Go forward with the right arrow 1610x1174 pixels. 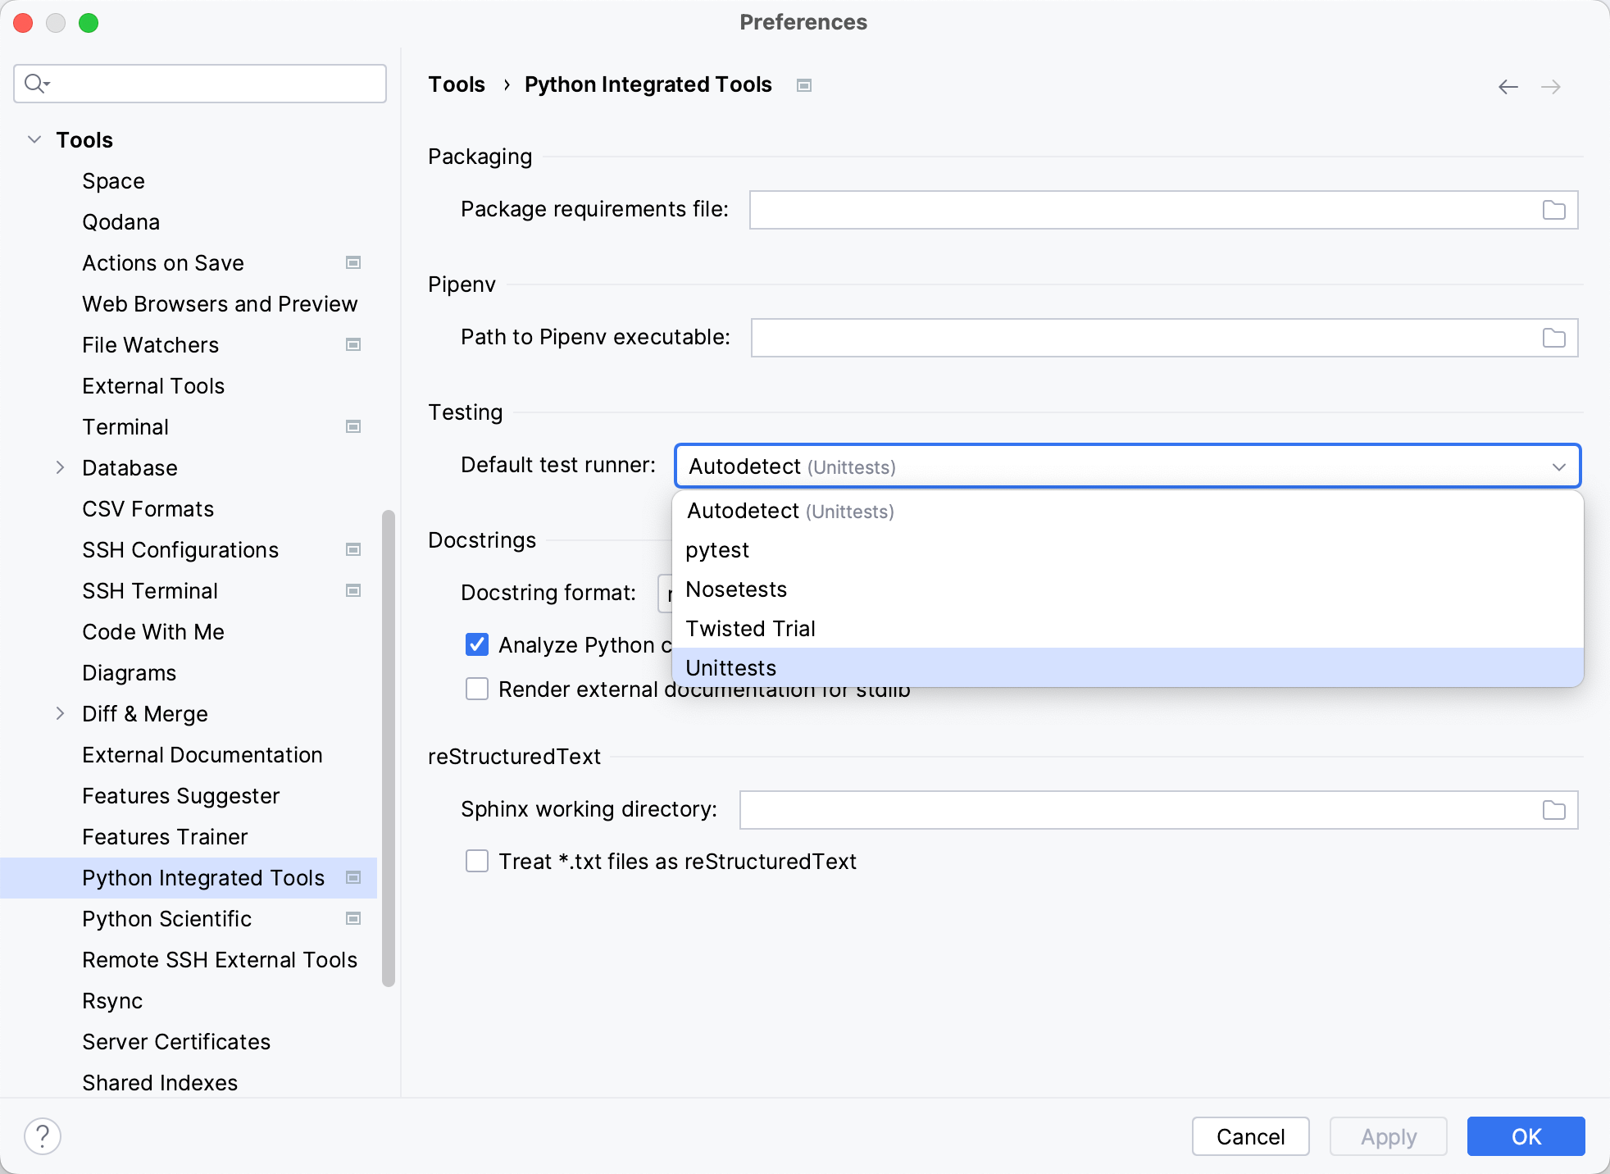[x=1551, y=87]
